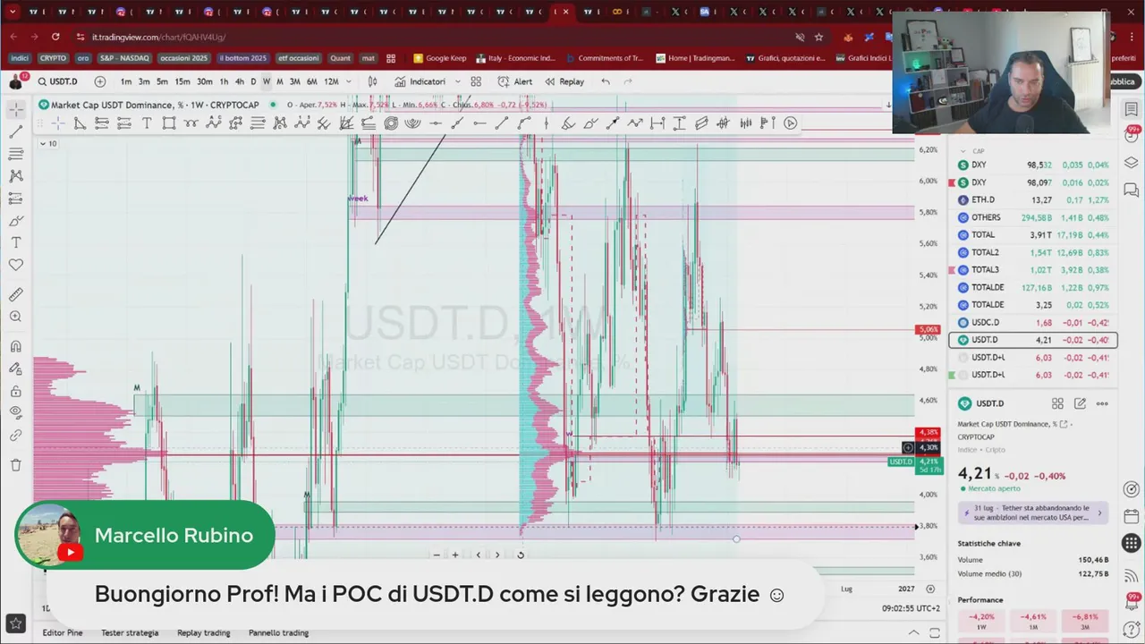The width and height of the screenshot is (1145, 644).
Task: Open Tether news headline dated 31 lug
Action: pos(1033,513)
